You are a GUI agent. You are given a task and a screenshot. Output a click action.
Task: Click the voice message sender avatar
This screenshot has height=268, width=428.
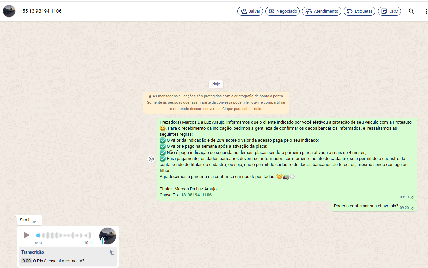click(x=107, y=236)
